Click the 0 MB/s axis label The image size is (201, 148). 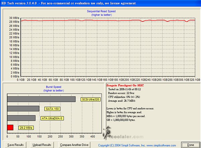15,77
